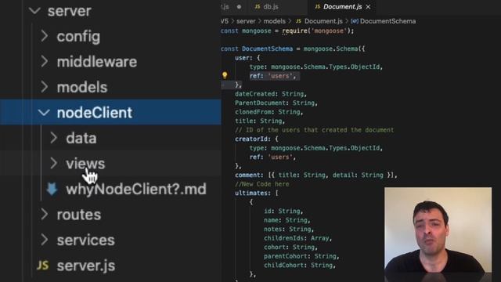501x282 pixels.
Task: Click the require('mongoose') line
Action: click(287, 31)
